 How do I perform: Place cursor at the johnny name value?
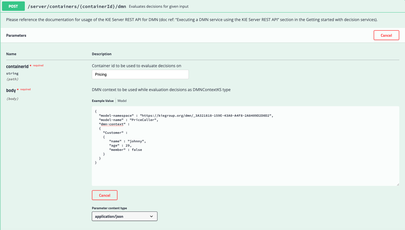pos(137,141)
